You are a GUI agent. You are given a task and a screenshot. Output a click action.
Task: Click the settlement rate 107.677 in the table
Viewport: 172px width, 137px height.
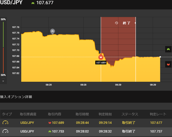(x=156, y=123)
